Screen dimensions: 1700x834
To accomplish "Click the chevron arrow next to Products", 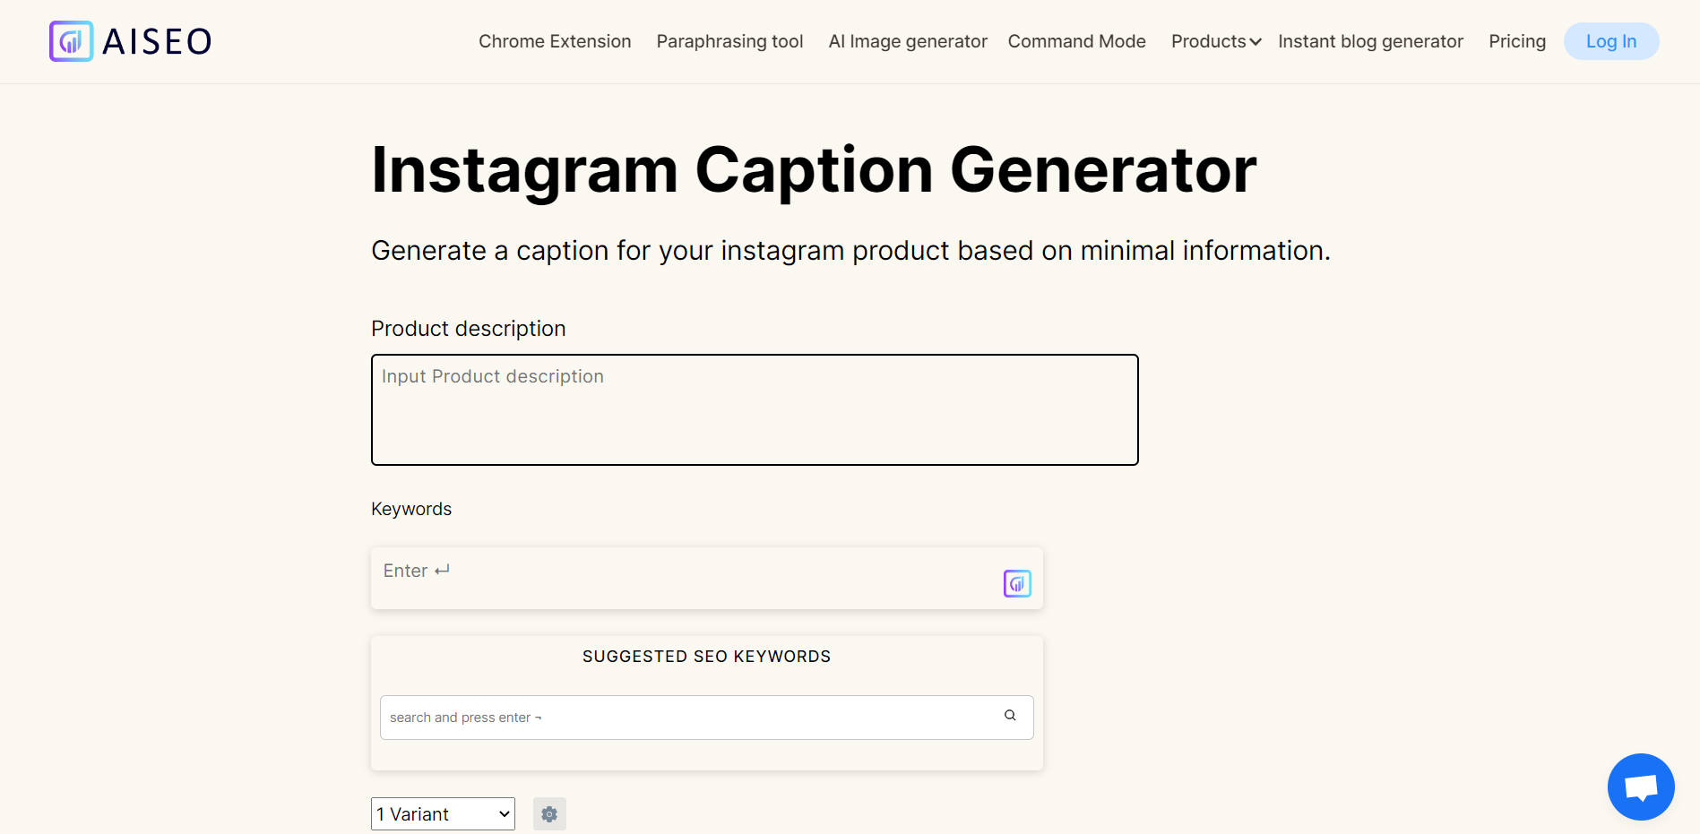I will coord(1254,41).
